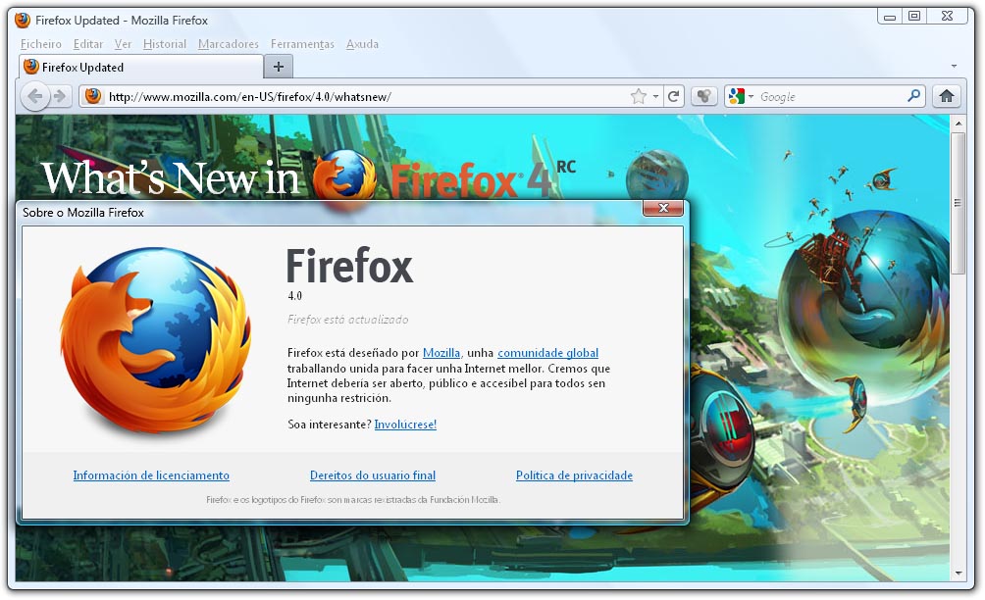Click the large Firefox logo in About dialog
This screenshot has height=600, width=985.
[x=156, y=341]
